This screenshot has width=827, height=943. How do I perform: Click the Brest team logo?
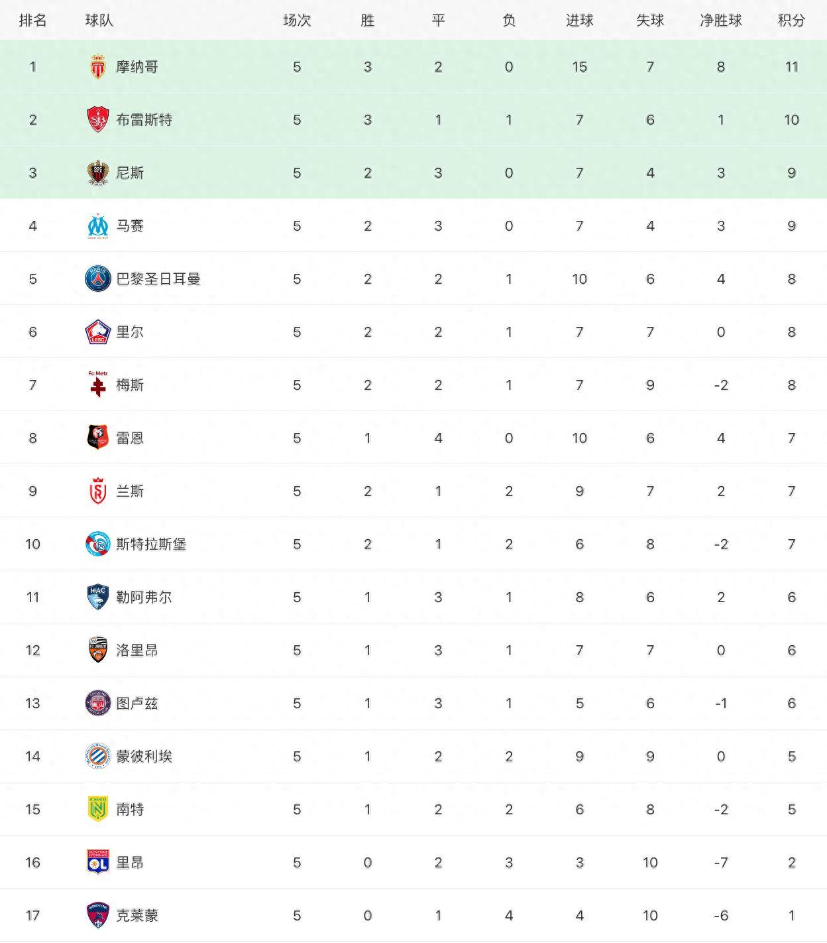(98, 119)
